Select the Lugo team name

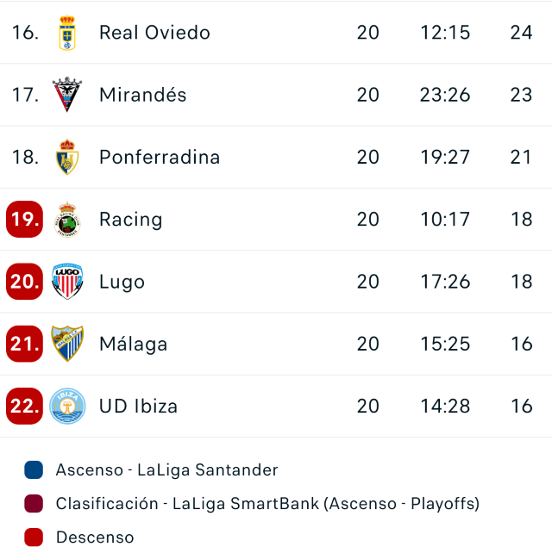pos(122,283)
